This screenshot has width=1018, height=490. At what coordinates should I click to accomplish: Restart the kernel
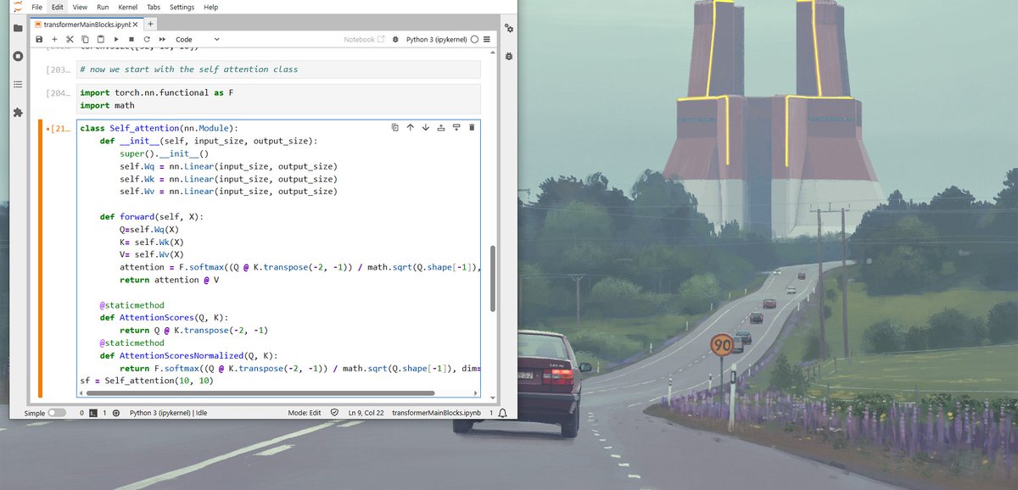147,40
